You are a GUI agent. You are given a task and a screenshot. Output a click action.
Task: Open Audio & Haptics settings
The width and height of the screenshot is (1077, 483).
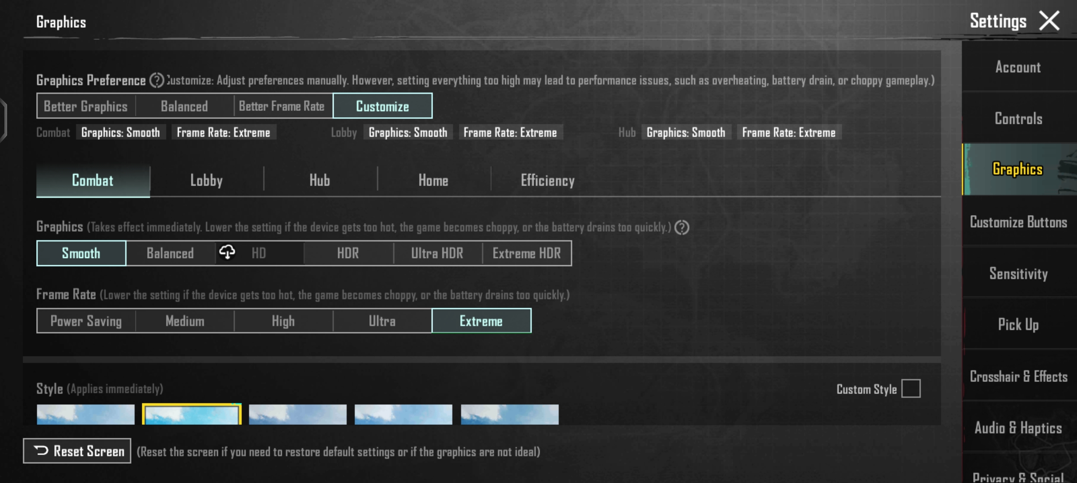(1018, 428)
